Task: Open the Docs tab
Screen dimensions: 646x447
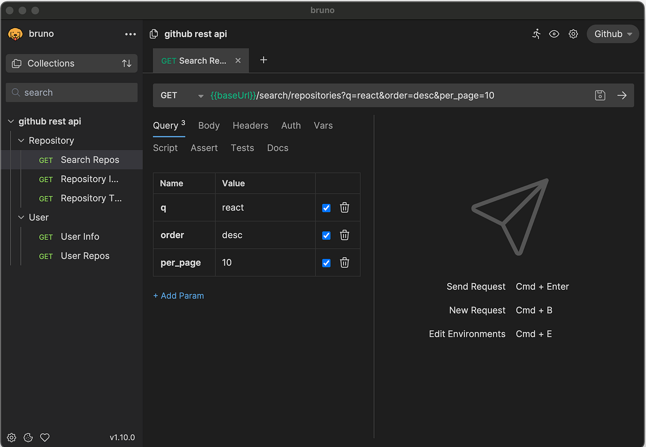Action: [278, 148]
